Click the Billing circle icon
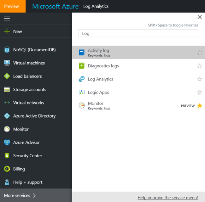 7,169
